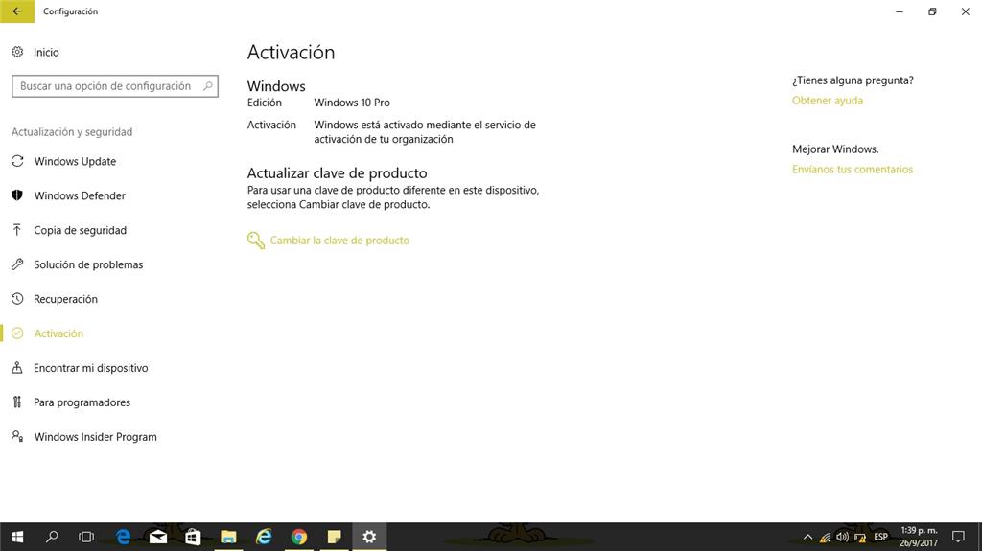This screenshot has height=551, width=982.
Task: Click the Mejorar Windows. text
Action: 835,149
